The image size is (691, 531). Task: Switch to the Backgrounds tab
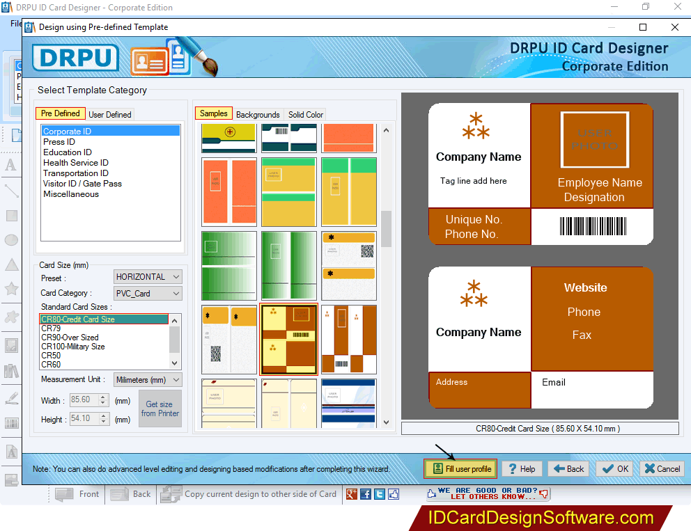[258, 114]
